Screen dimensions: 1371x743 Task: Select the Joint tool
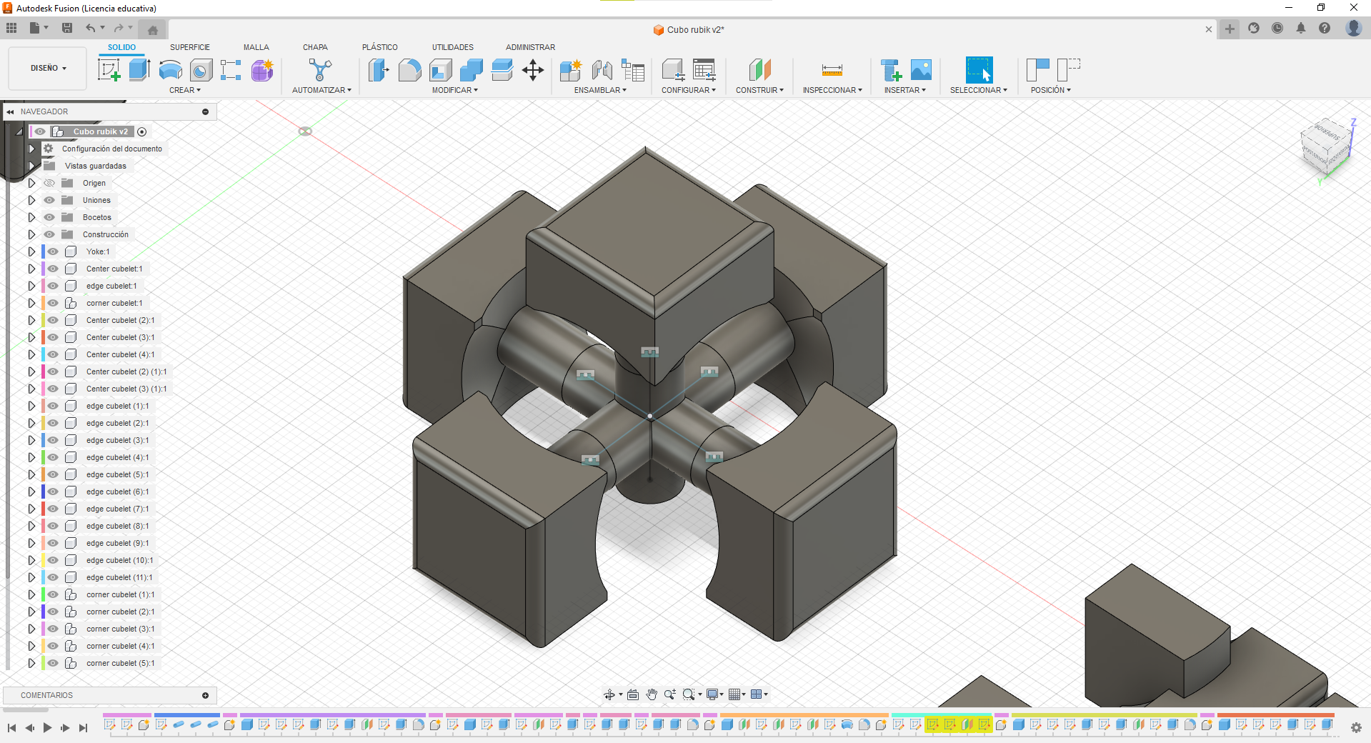click(602, 70)
